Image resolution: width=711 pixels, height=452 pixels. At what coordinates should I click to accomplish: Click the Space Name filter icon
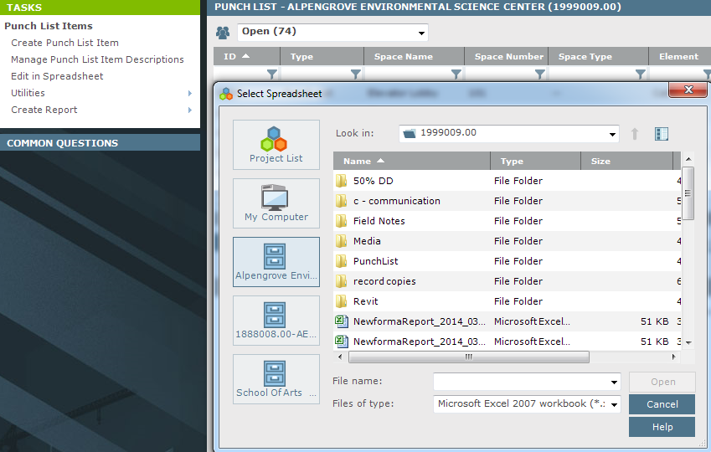pos(456,74)
